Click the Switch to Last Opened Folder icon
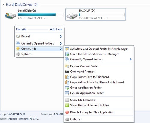This screenshot has width=150, height=123. 67,49
